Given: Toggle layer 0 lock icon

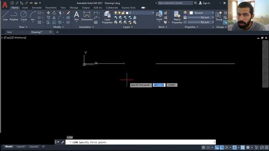Looking at the screenshot, I should (x=123, y=13).
